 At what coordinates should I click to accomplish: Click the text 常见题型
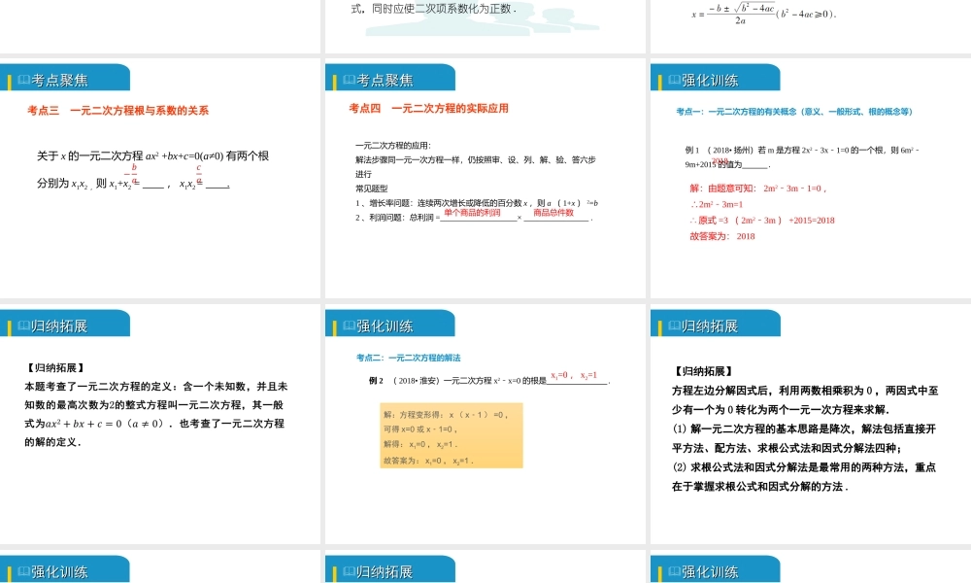[371, 189]
